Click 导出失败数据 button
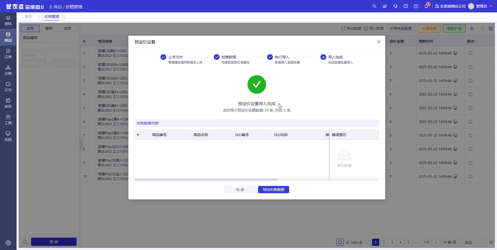497x250 pixels. 274,190
